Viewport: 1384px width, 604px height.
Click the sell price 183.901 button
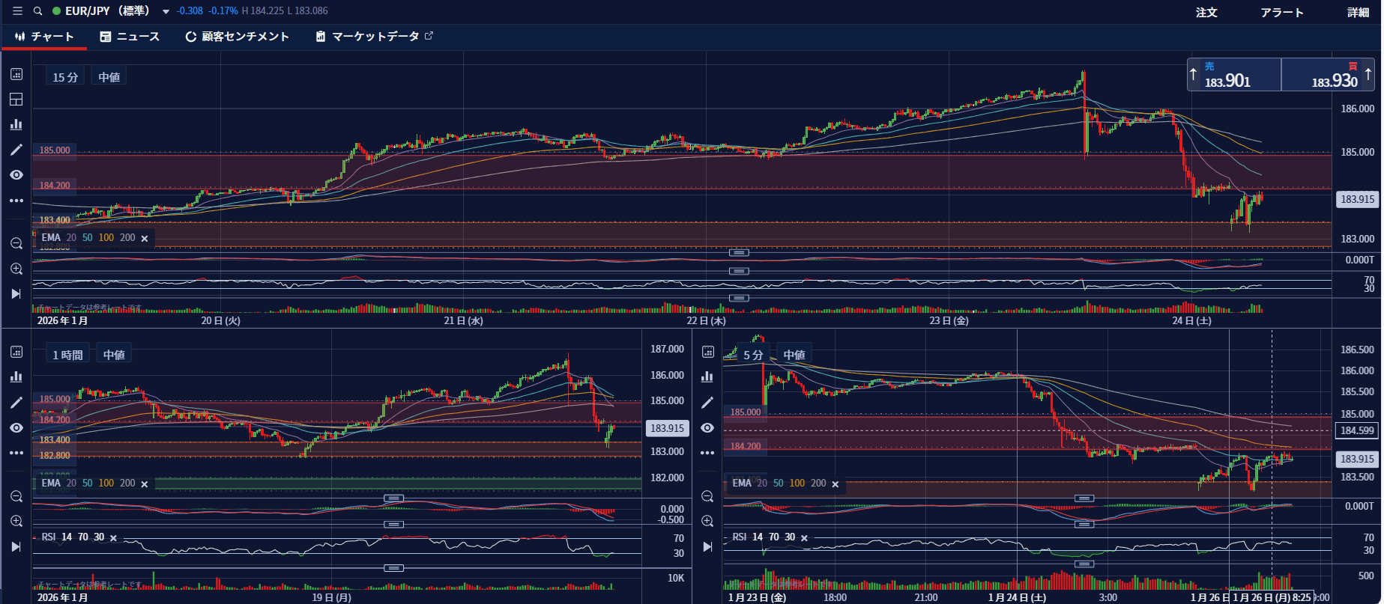point(1234,75)
